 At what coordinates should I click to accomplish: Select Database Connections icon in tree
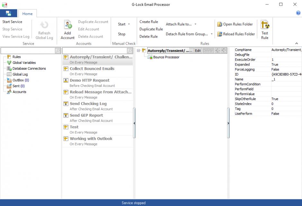tap(9, 68)
